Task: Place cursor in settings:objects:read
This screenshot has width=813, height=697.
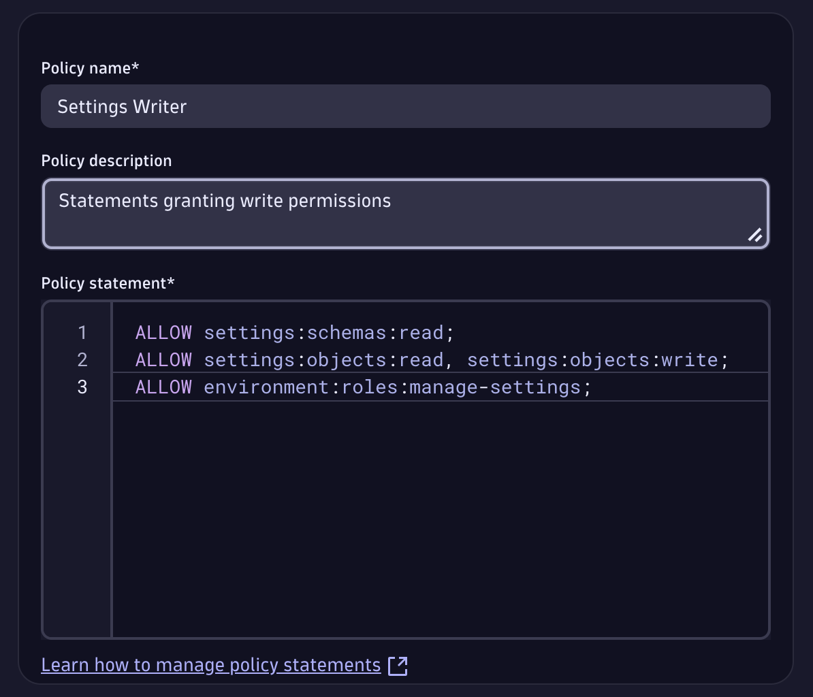Action: tap(323, 359)
